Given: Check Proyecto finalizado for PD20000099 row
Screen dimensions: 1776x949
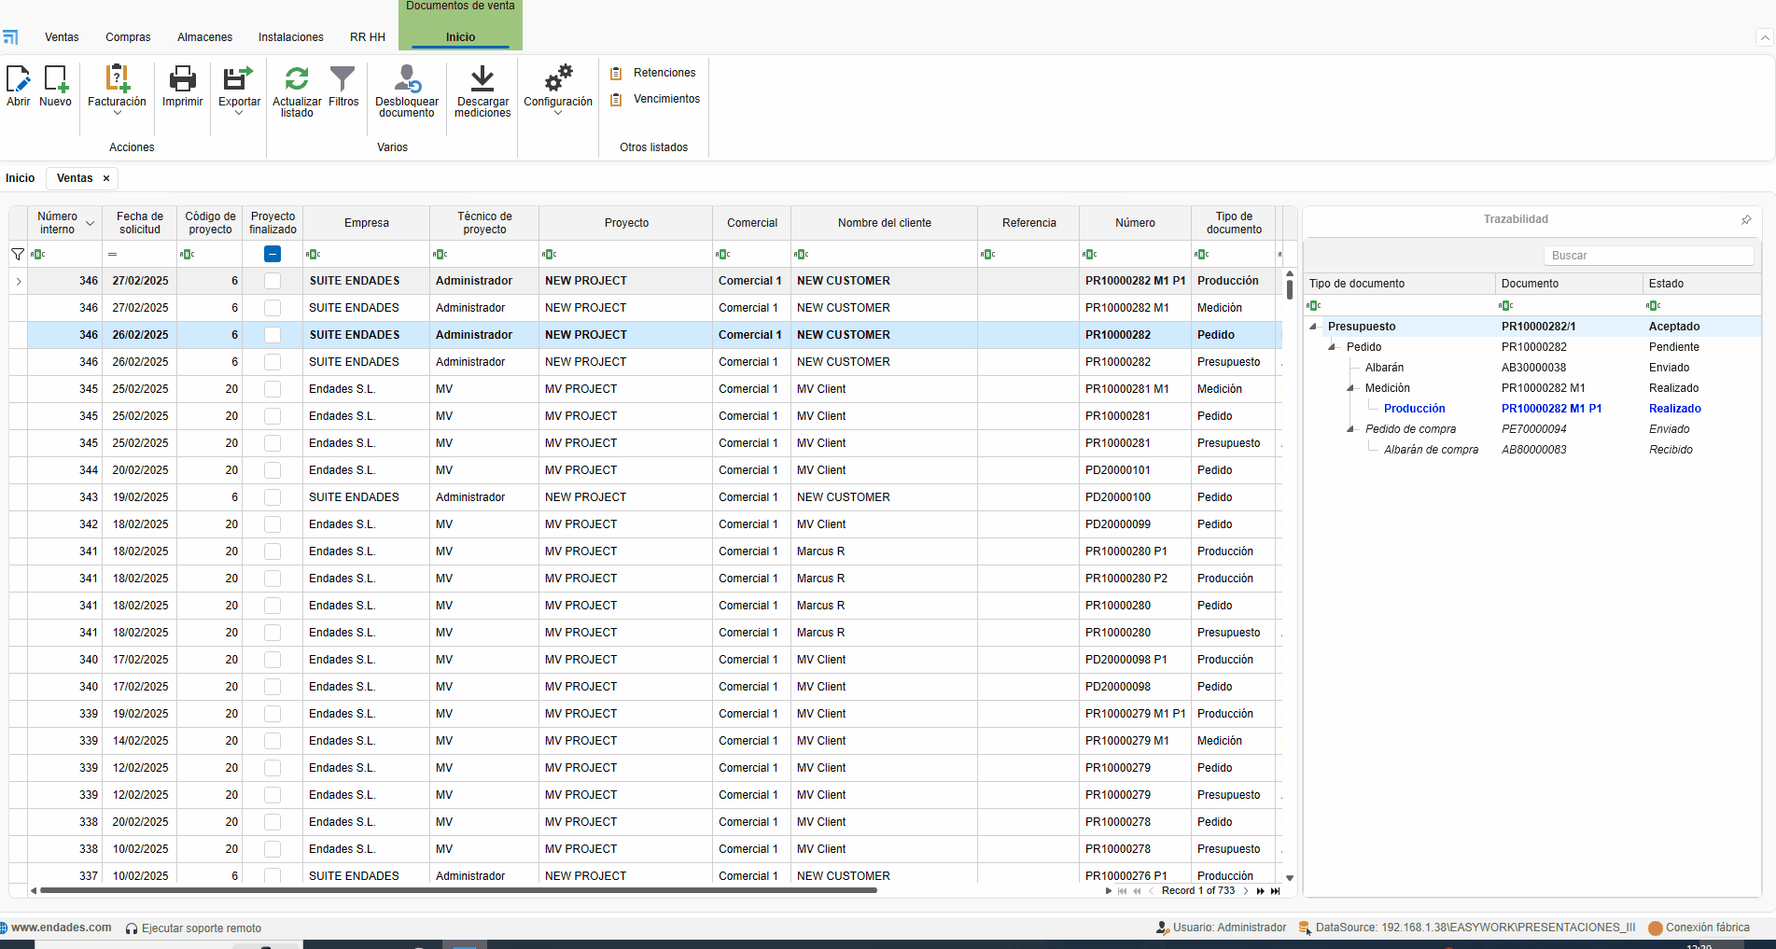Looking at the screenshot, I should (273, 524).
